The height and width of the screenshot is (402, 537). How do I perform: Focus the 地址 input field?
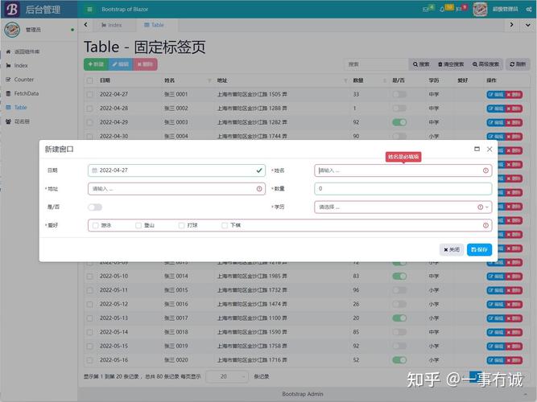176,189
